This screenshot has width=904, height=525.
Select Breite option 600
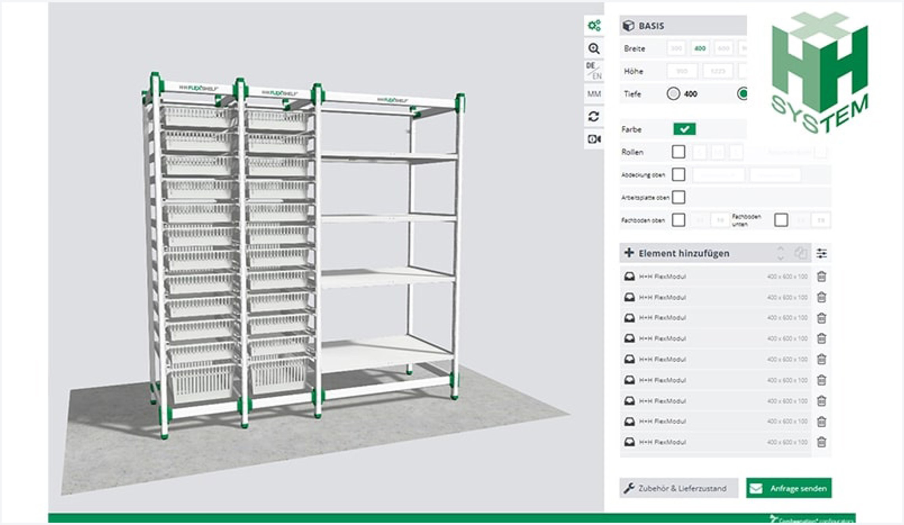(x=724, y=48)
